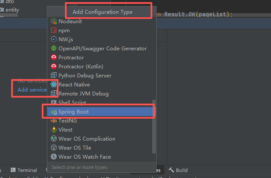Click the Add service link

(x=32, y=90)
